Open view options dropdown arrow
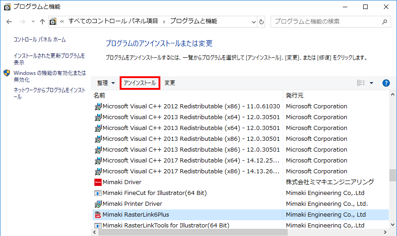This screenshot has width=397, height=236. click(371, 83)
